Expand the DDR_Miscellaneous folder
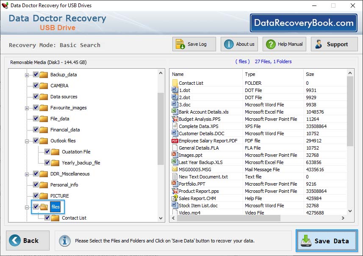This screenshot has width=363, height=256. click(x=26, y=174)
